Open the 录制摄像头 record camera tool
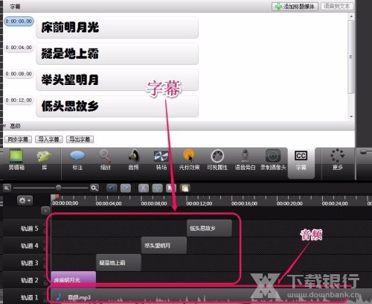Screen dimensions: 372x304 (273, 159)
